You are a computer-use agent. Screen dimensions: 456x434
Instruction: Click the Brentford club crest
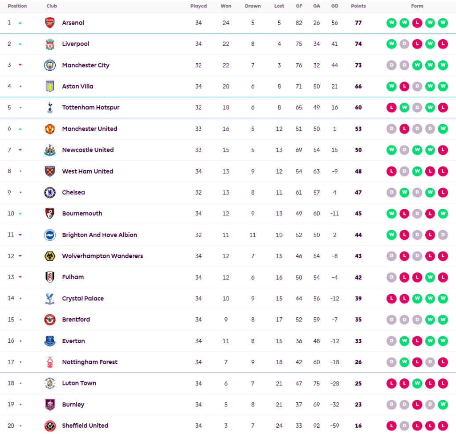[x=50, y=320]
